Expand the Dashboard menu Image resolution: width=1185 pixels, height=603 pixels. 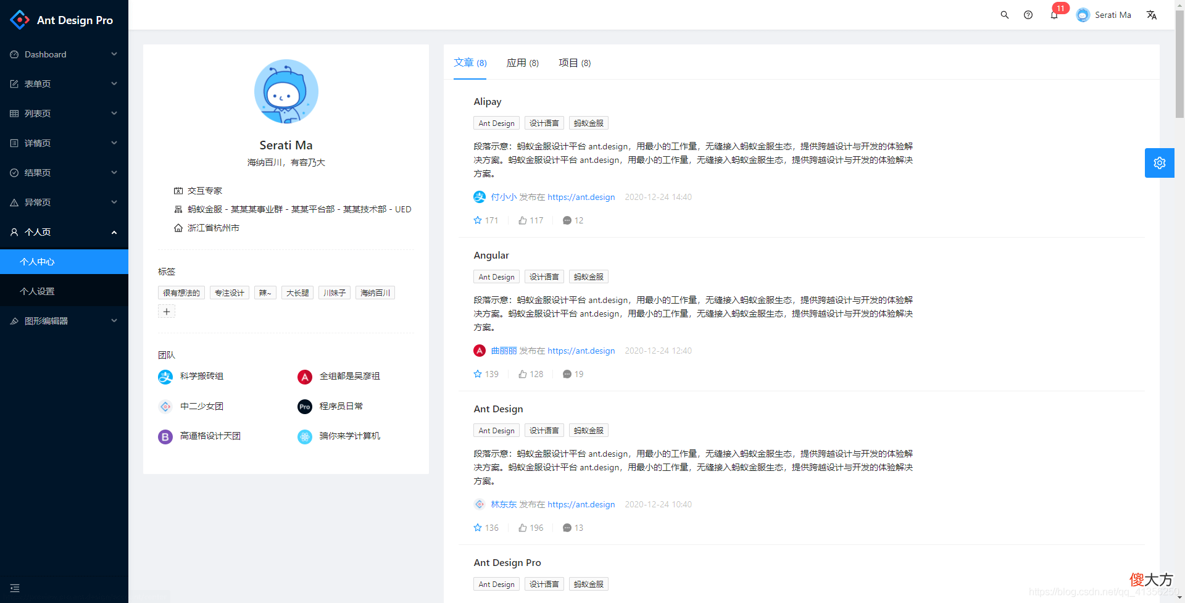[64, 54]
